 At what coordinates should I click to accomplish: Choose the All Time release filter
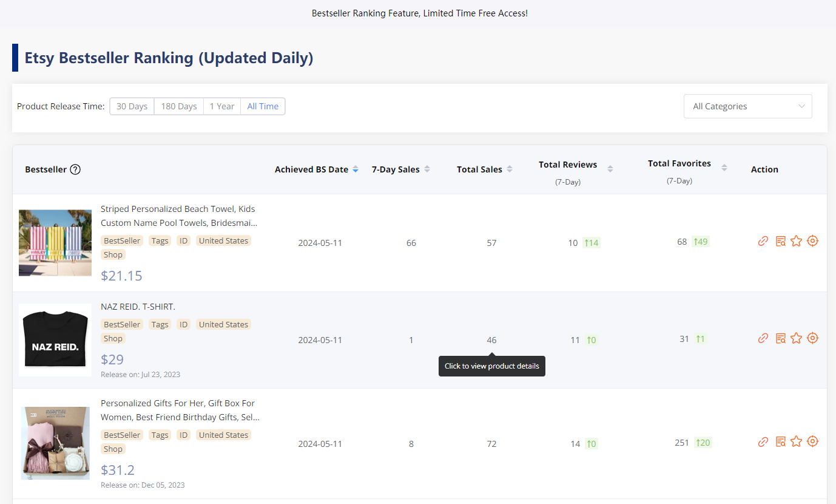(263, 106)
